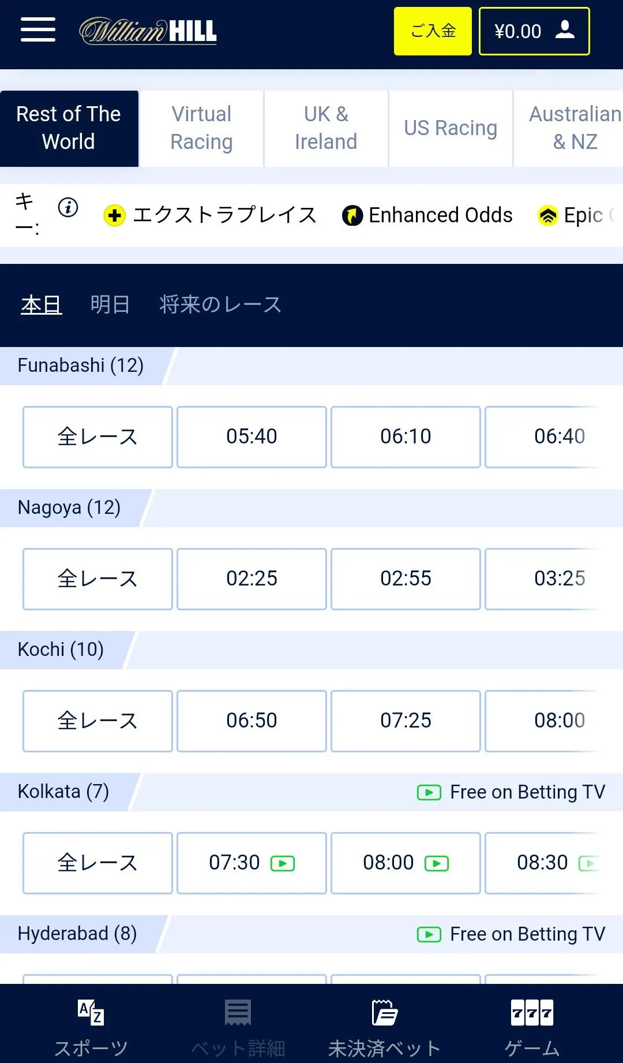Tap the William Hill logo
The image size is (623, 1063).
pos(148,31)
